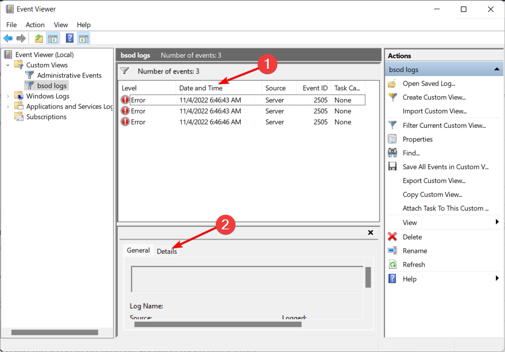Click the blue Help toolbar icon
This screenshot has width=505, height=352.
click(x=69, y=39)
